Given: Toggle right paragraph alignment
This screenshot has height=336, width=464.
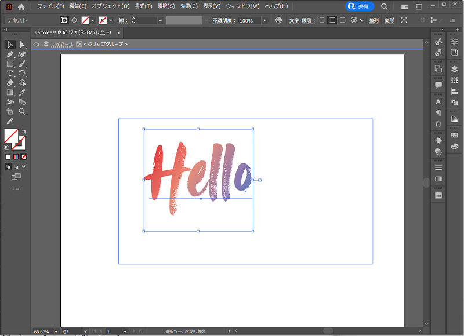Looking at the screenshot, I should coord(342,21).
